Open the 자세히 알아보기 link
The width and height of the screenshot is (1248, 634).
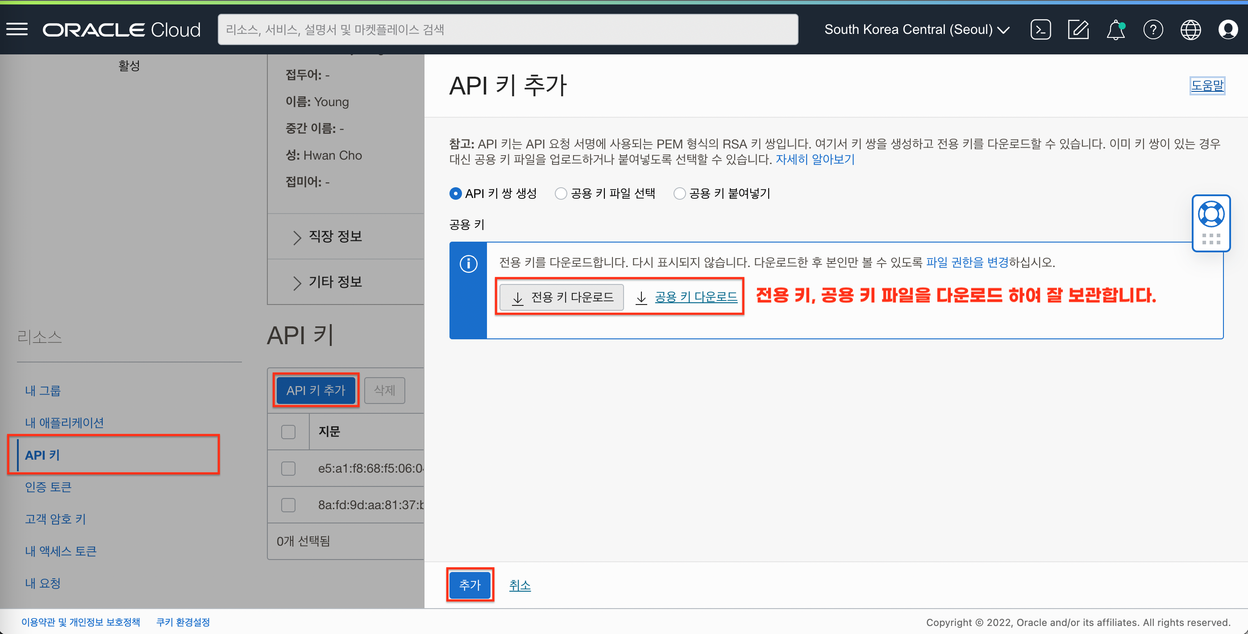815,159
